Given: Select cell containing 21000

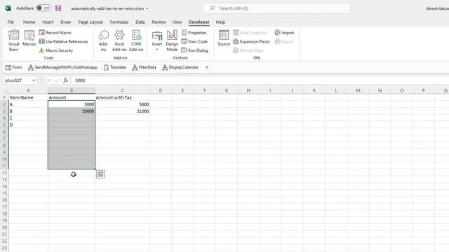Looking at the screenshot, I should pyautogui.click(x=122, y=111).
